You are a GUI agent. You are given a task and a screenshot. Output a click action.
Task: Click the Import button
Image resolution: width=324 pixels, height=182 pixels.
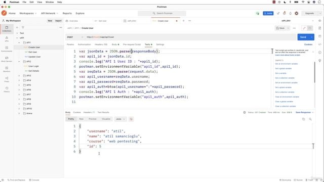click(58, 21)
